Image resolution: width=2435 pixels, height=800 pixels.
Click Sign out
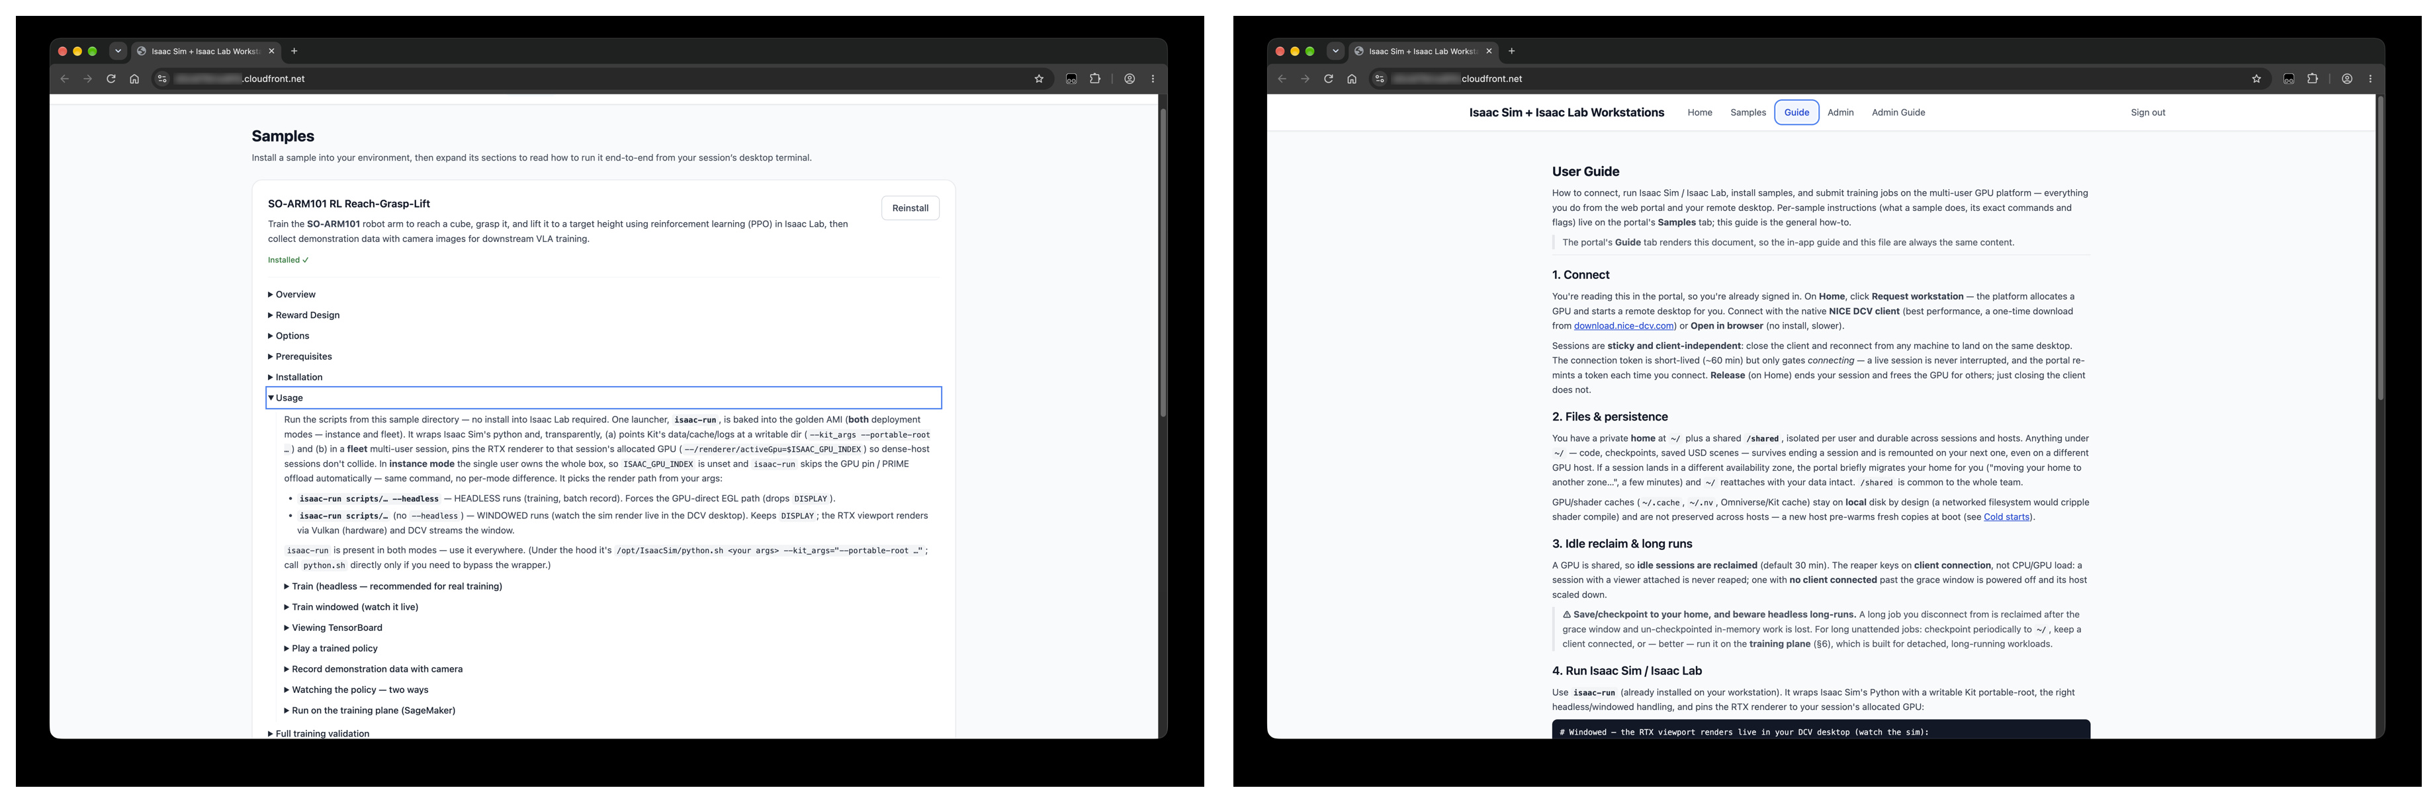coord(2148,112)
